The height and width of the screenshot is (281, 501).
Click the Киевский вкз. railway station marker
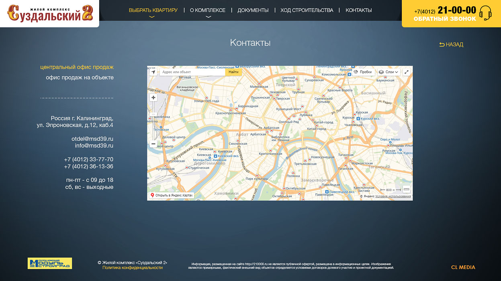point(215,156)
